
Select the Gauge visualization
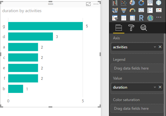click(x=132, y=10)
